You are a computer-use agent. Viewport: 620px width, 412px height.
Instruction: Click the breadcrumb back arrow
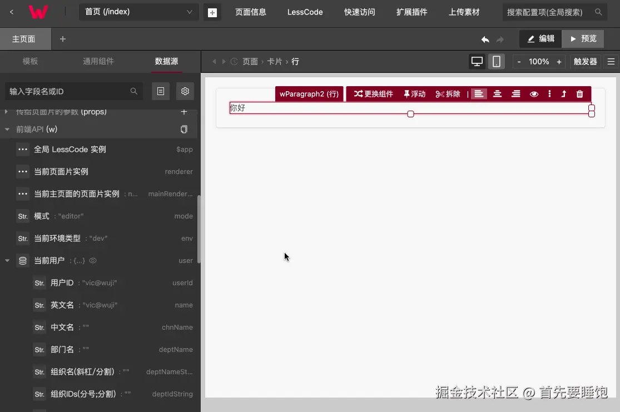click(x=214, y=61)
